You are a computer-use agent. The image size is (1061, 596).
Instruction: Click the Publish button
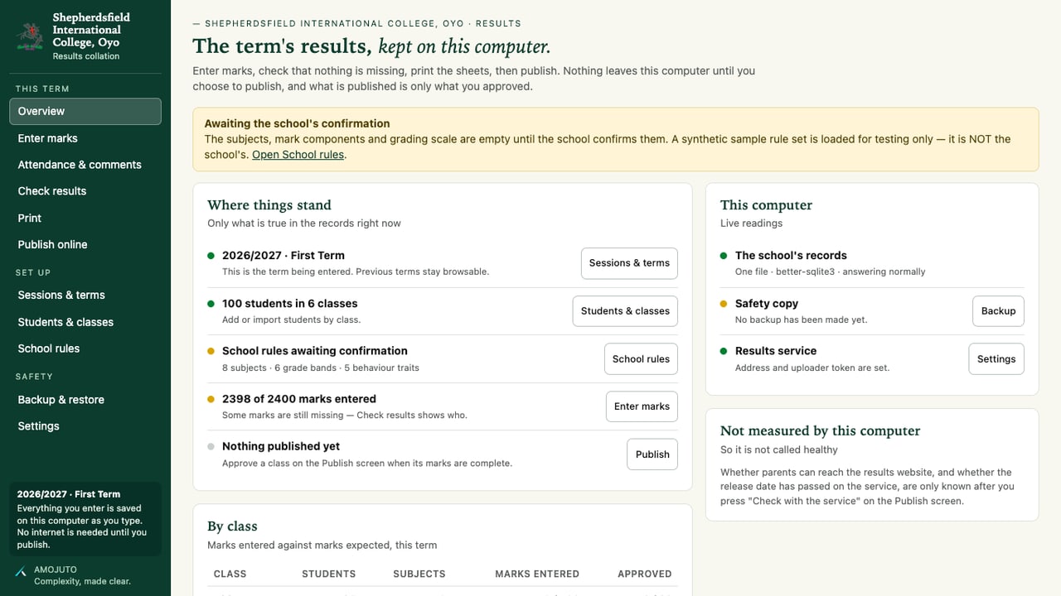(652, 454)
